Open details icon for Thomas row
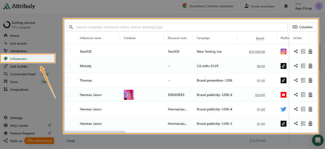This screenshot has height=149, width=325. point(303,80)
